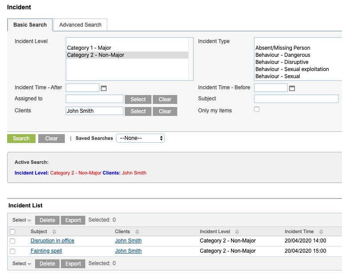Tick the Only my items checkbox
The height and width of the screenshot is (274, 342).
[257, 109]
